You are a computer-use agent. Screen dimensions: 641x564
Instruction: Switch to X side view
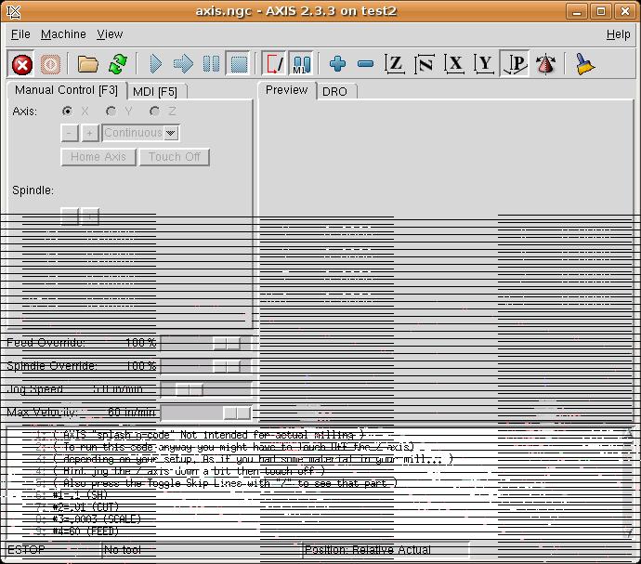(x=454, y=64)
